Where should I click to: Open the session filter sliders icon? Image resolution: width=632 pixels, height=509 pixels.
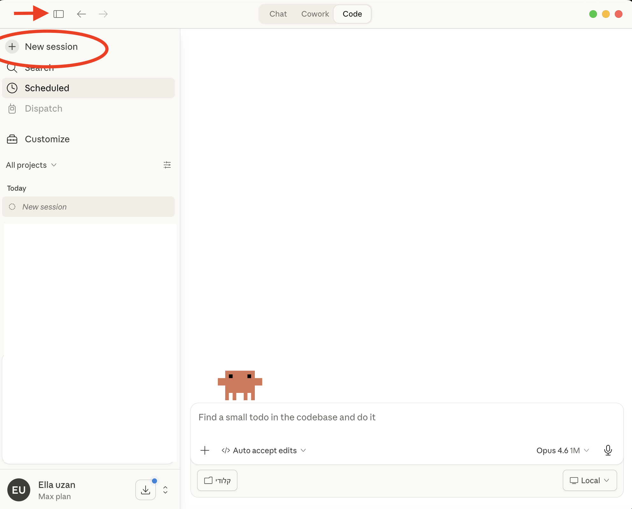tap(167, 165)
